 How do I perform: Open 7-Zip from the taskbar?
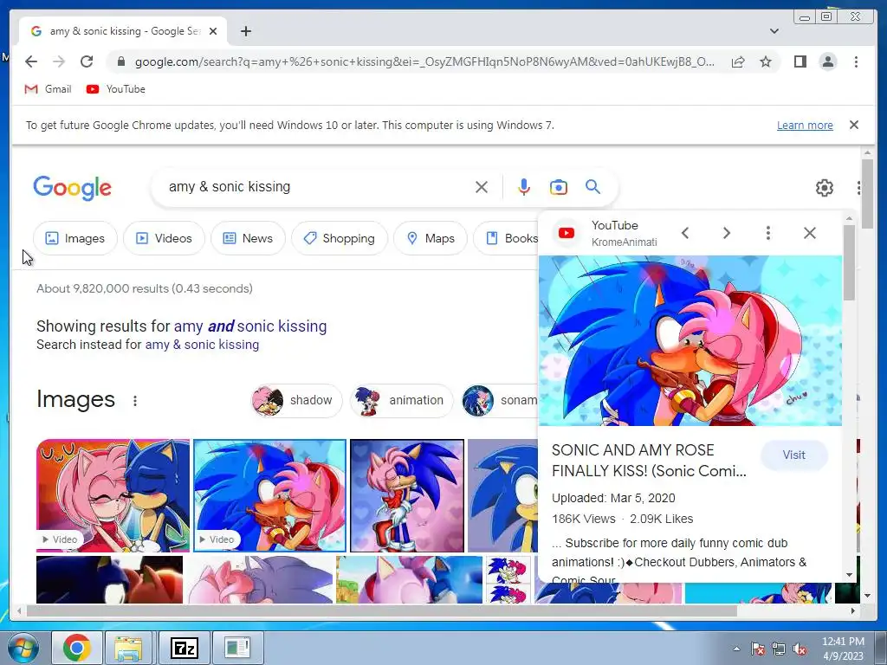(x=184, y=648)
